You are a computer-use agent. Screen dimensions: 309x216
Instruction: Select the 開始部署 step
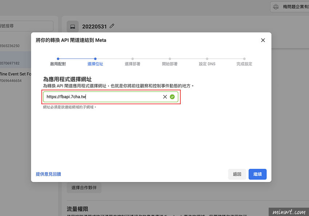(x=170, y=64)
